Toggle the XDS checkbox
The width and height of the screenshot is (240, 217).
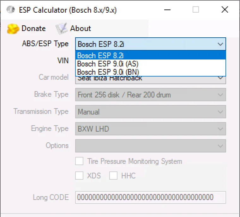pyautogui.click(x=79, y=176)
